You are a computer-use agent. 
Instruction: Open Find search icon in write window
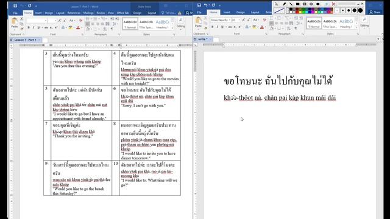tap(364, 19)
